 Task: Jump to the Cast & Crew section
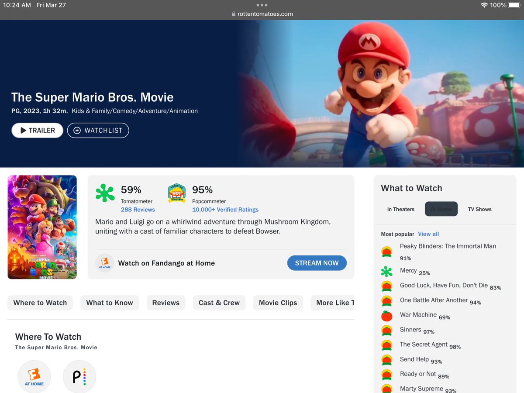pyautogui.click(x=219, y=303)
